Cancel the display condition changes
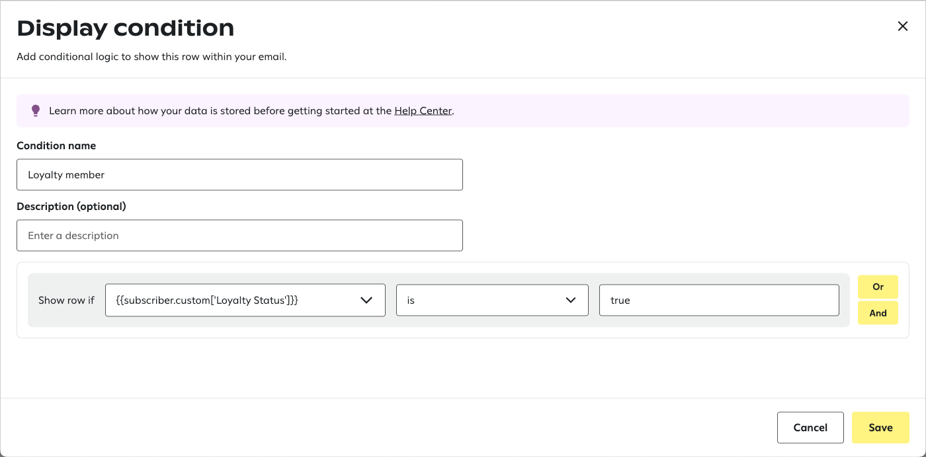The width and height of the screenshot is (926, 457). [x=810, y=427]
